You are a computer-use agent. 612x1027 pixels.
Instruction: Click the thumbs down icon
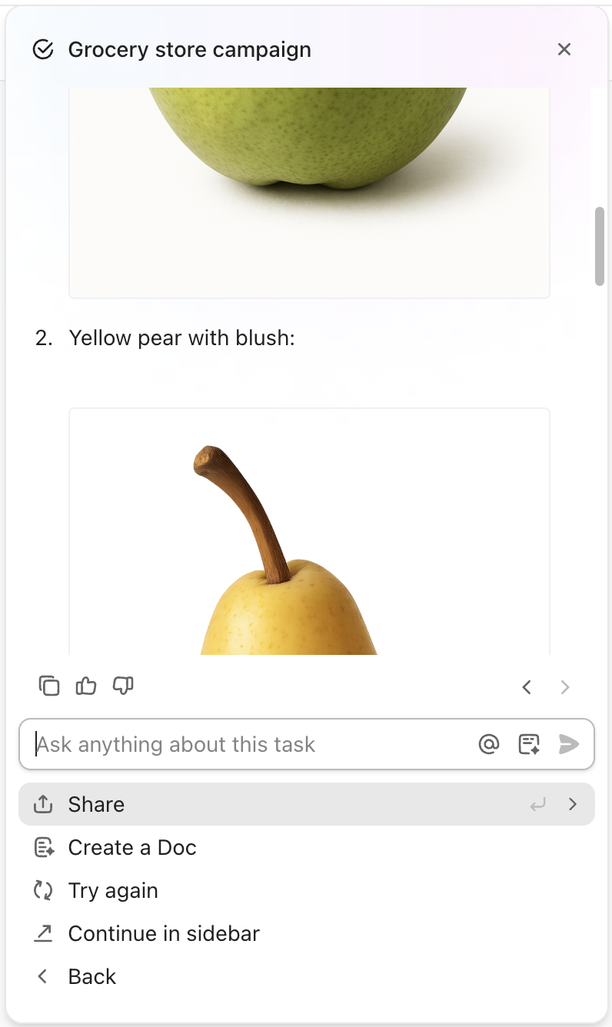[x=123, y=686]
